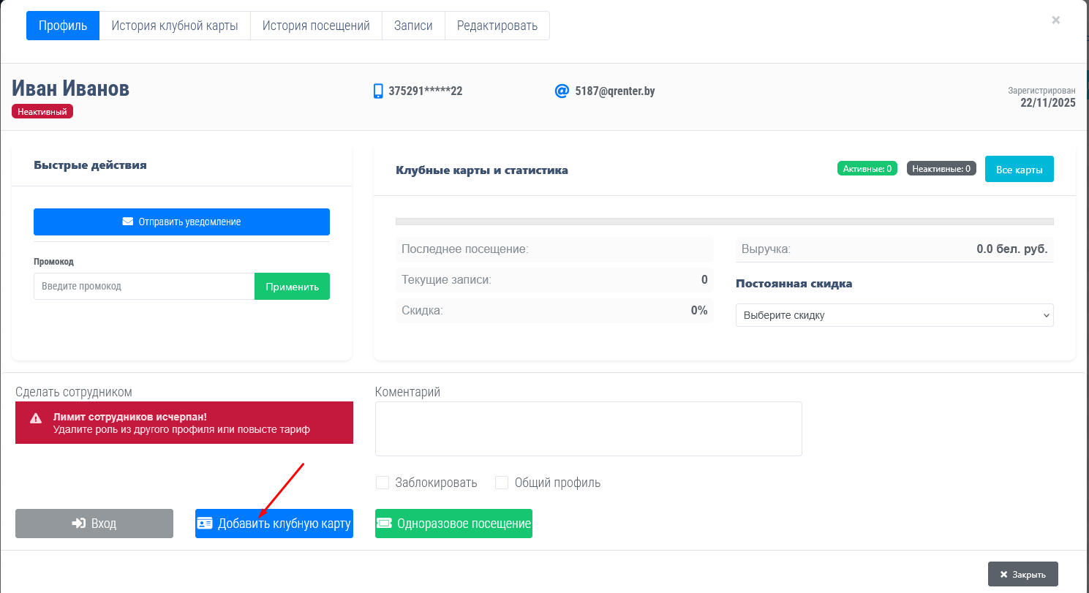Open the Выберите скидку dropdown
The width and height of the screenshot is (1089, 593).
pos(894,315)
